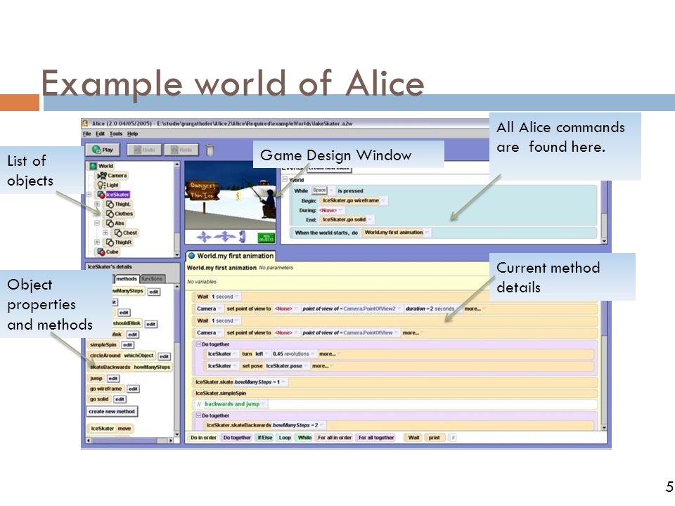The image size is (675, 506).
Task: Click the IceSkater move method tile
Action: 111,429
